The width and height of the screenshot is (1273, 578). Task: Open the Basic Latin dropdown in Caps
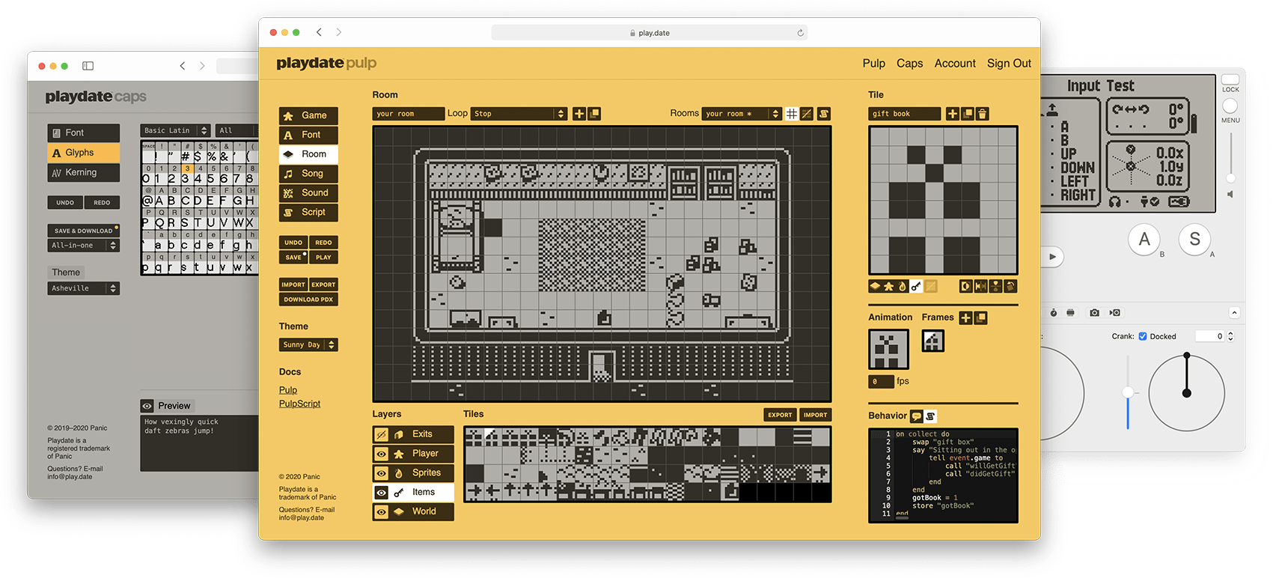pyautogui.click(x=175, y=131)
